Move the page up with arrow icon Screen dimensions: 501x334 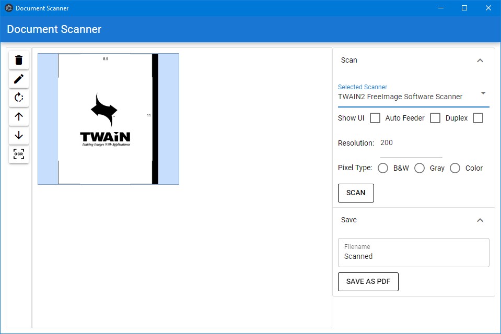point(19,116)
